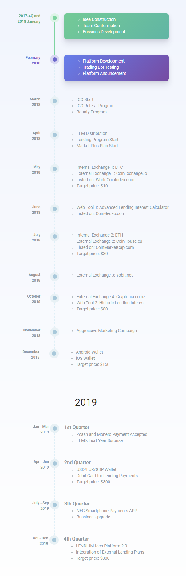The width and height of the screenshot is (186, 576).
Task: Select the August 2018 timeline marker dot
Action: pyautogui.click(x=55, y=277)
